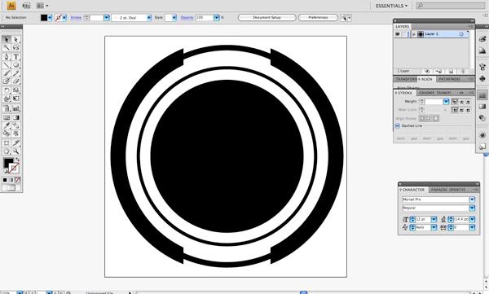Viewport: 489px width, 294px height.
Task: Click the Create New Layer icon
Action: (451, 72)
